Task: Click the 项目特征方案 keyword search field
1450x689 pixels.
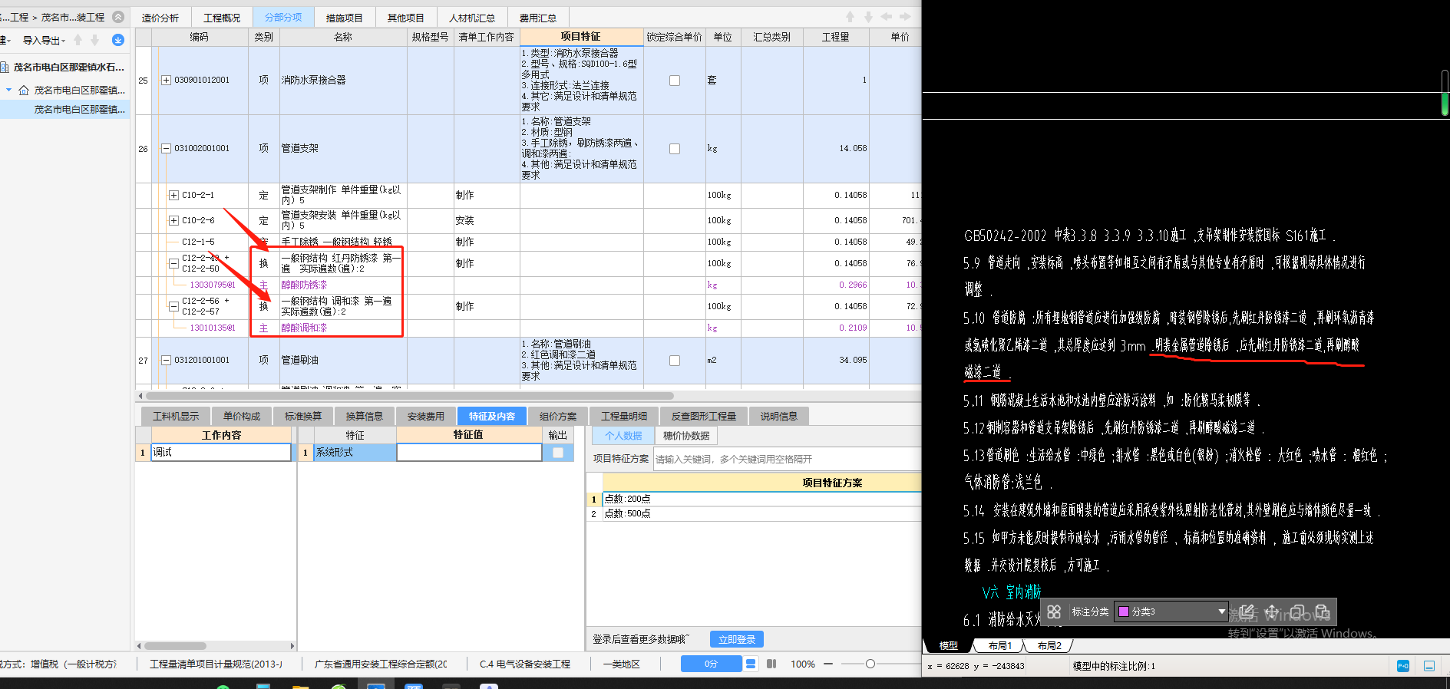Action: pos(786,459)
